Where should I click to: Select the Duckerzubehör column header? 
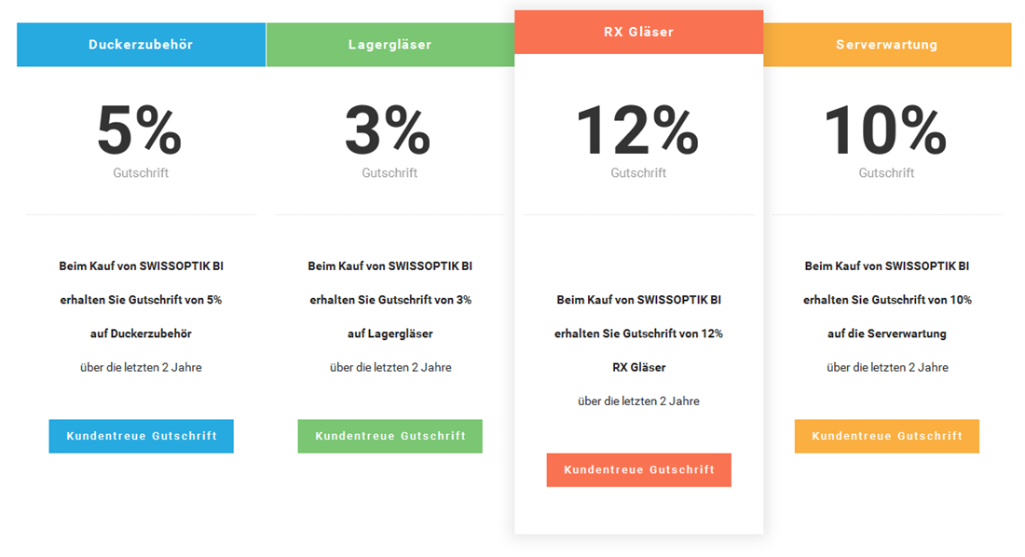[142, 45]
